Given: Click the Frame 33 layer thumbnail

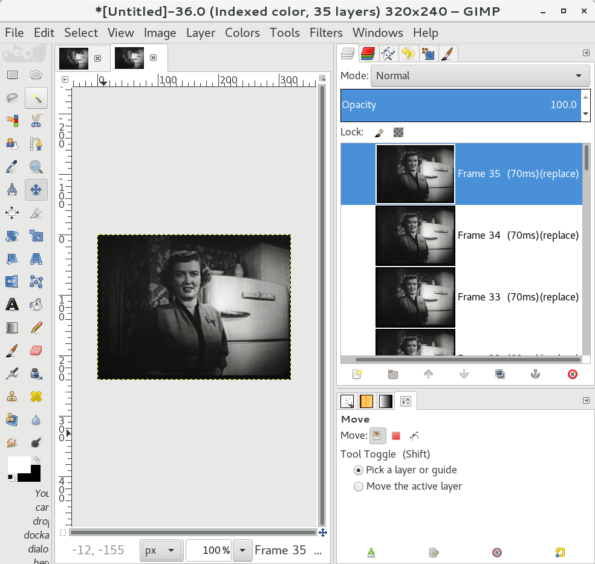Looking at the screenshot, I should coord(415,297).
